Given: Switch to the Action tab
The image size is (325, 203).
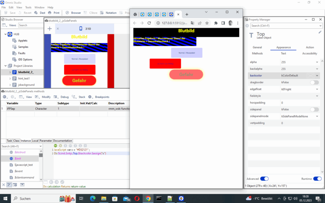Looking at the screenshot, I should pyautogui.click(x=310, y=48).
